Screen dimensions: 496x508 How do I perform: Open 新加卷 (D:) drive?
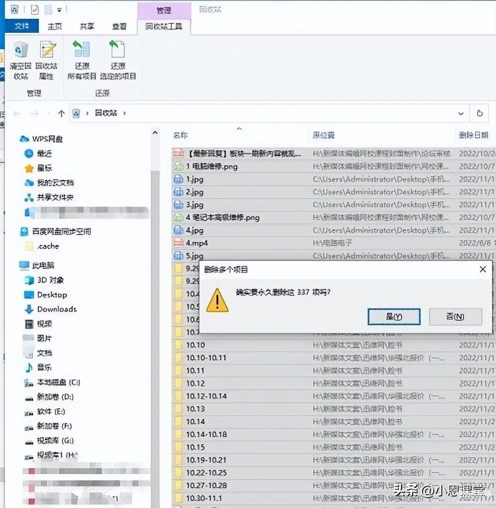click(x=55, y=397)
